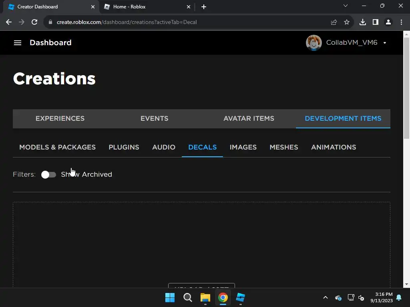Toggle the Show Archived filter switch
Screen dimensions: 410x307
click(48, 174)
